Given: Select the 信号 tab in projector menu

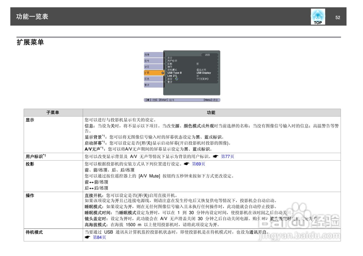Looking at the screenshot, I should click(x=154, y=61).
